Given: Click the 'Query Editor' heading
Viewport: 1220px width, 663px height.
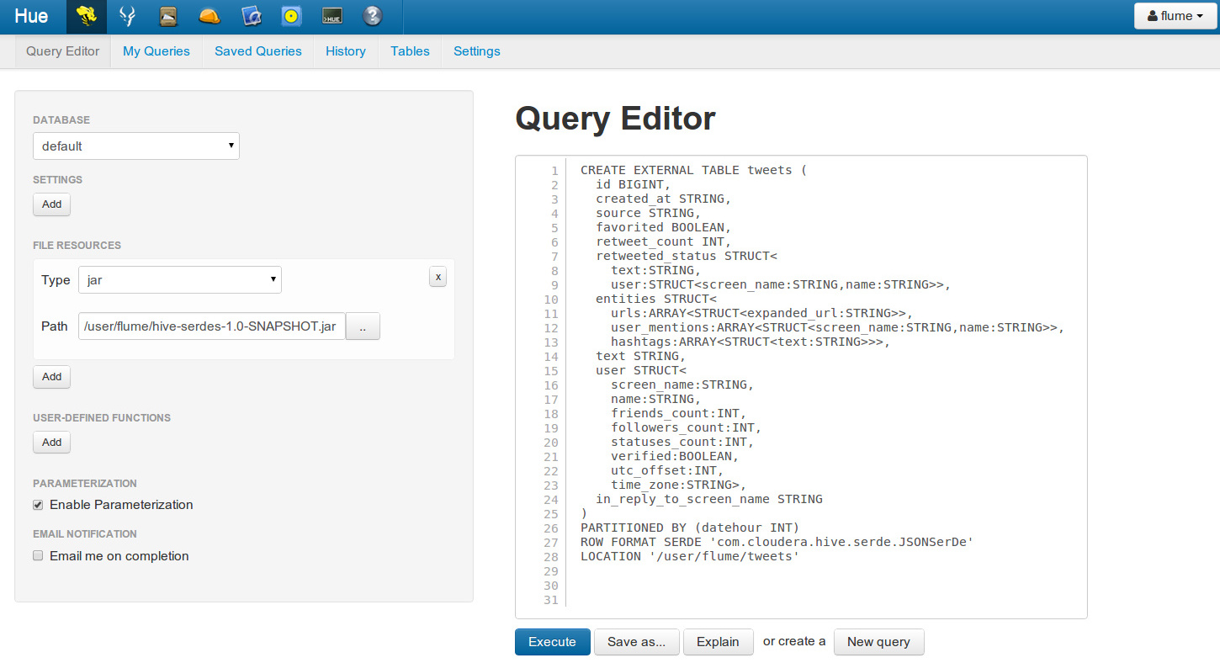Looking at the screenshot, I should pos(615,119).
